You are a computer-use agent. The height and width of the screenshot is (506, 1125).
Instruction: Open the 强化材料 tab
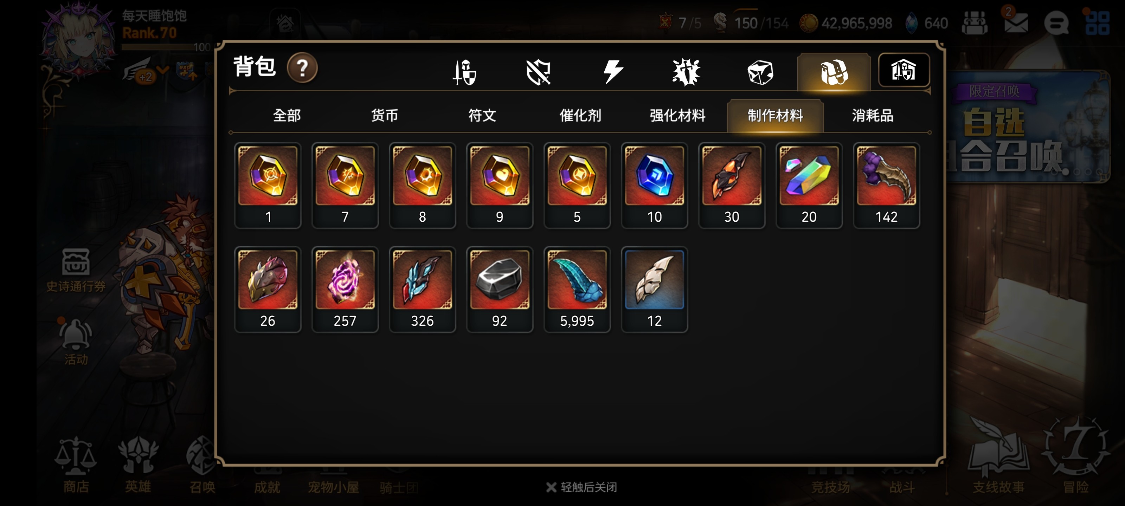point(677,115)
